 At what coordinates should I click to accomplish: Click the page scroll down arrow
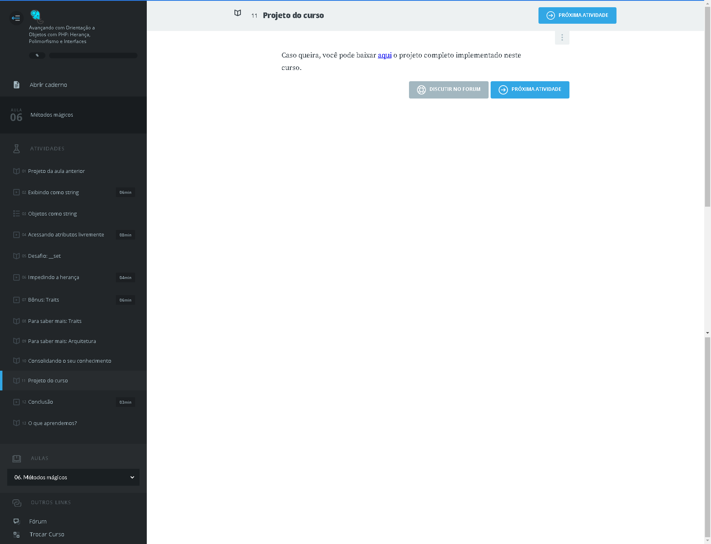click(707, 540)
